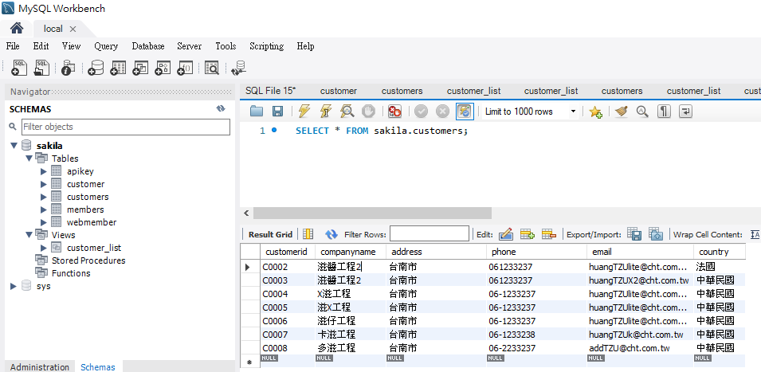Open script file folder icon in editor
761x372 pixels.
257,112
